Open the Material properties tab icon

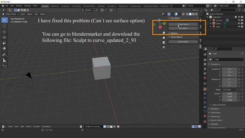pos(205,116)
